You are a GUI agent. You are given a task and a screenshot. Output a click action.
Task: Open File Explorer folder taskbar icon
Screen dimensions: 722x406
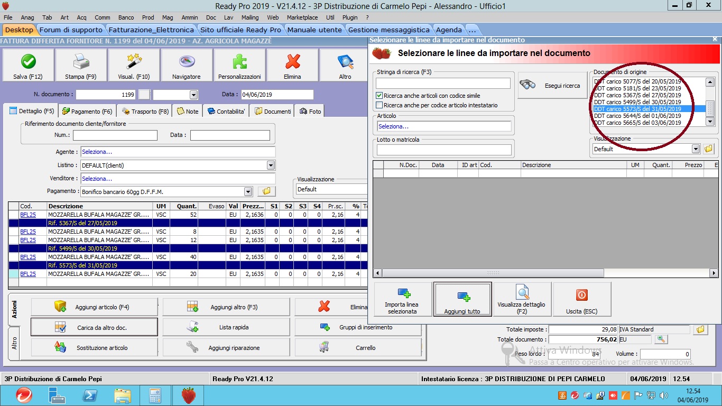pyautogui.click(x=123, y=395)
